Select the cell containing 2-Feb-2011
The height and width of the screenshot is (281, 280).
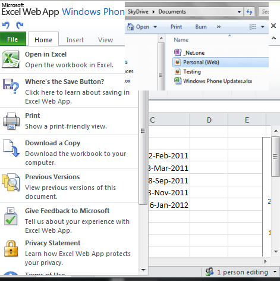169,155
